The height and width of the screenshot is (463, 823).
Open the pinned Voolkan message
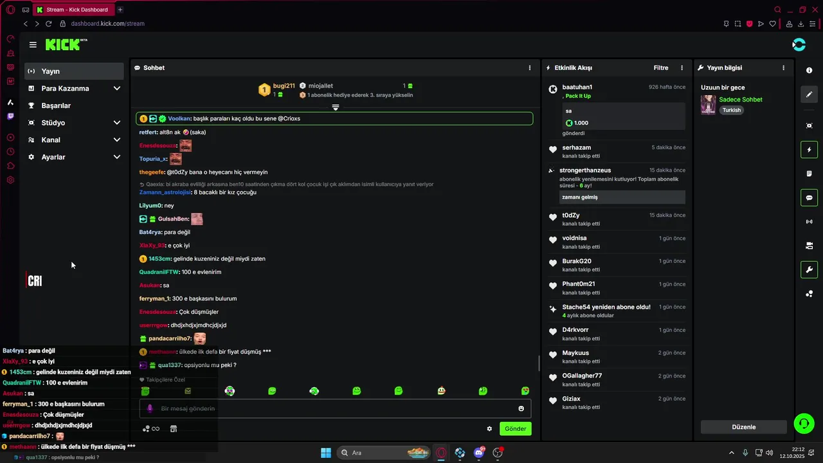coord(334,118)
